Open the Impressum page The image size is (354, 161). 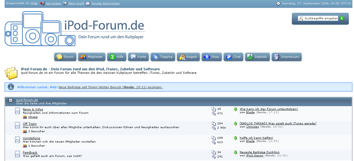tap(286, 57)
